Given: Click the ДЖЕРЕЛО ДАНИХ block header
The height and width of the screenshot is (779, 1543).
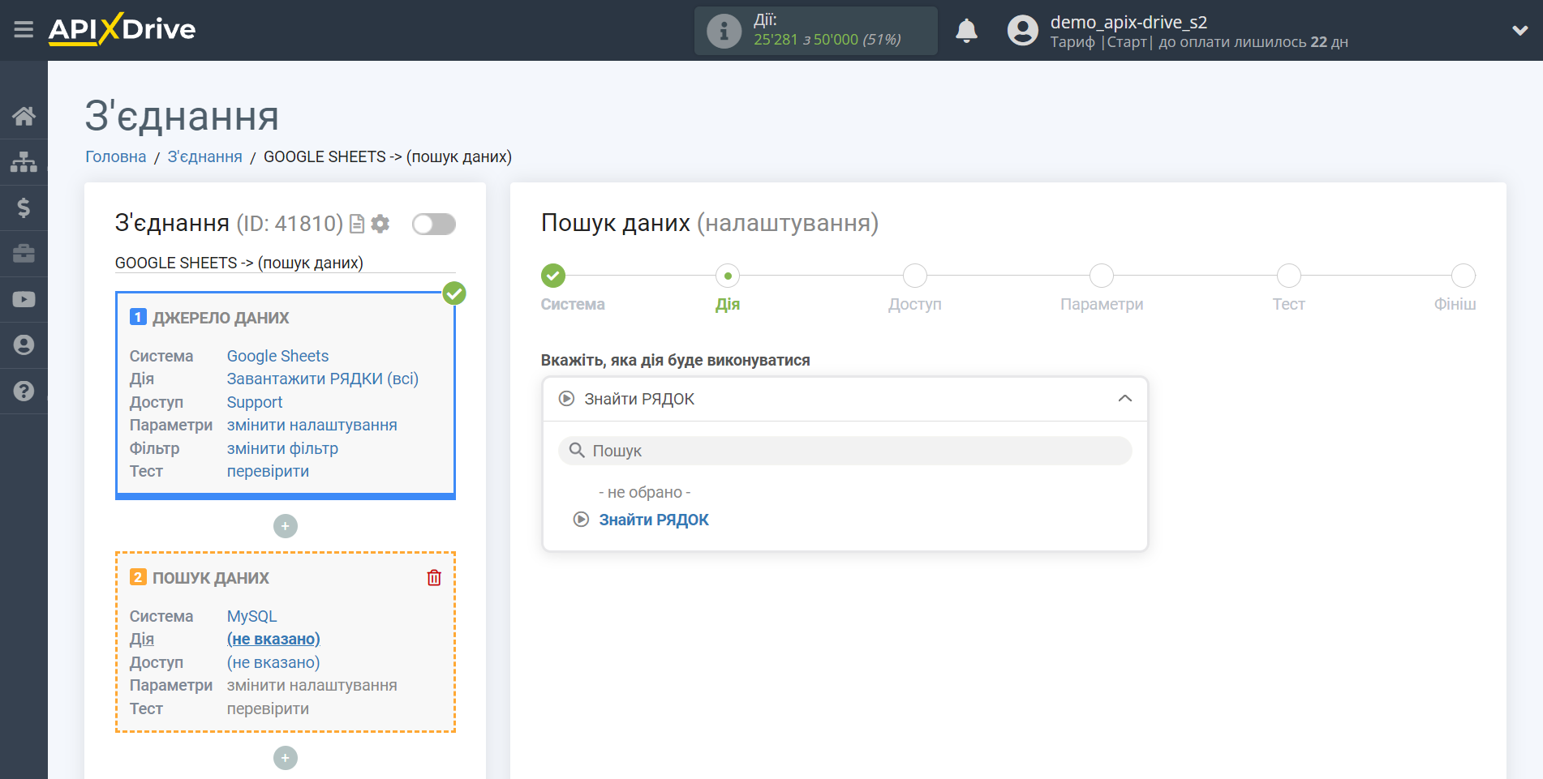Looking at the screenshot, I should [221, 318].
